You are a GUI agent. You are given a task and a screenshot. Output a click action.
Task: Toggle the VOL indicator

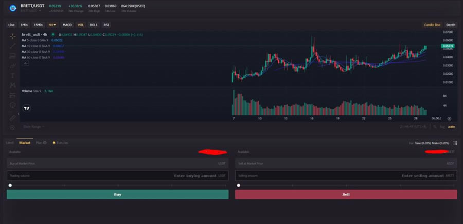[81, 25]
